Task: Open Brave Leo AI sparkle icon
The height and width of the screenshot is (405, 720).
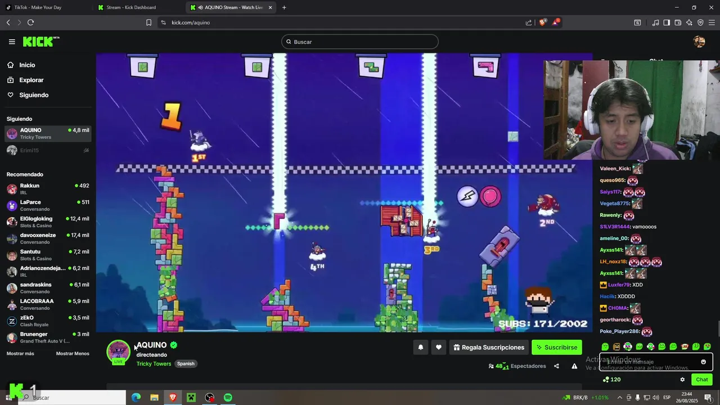Action: [689, 22]
